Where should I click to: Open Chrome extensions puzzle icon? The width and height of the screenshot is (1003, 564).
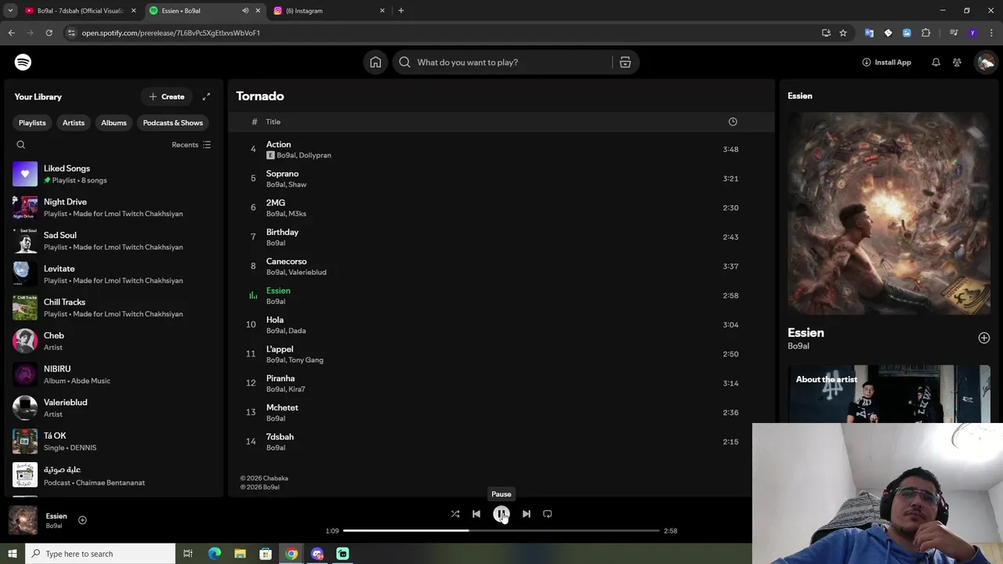(926, 33)
